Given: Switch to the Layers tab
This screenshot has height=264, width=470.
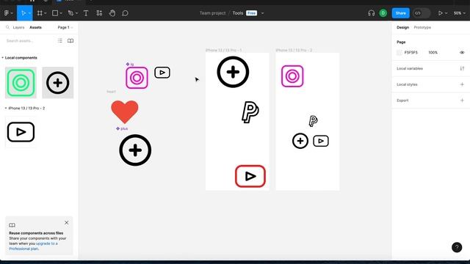Looking at the screenshot, I should [18, 27].
